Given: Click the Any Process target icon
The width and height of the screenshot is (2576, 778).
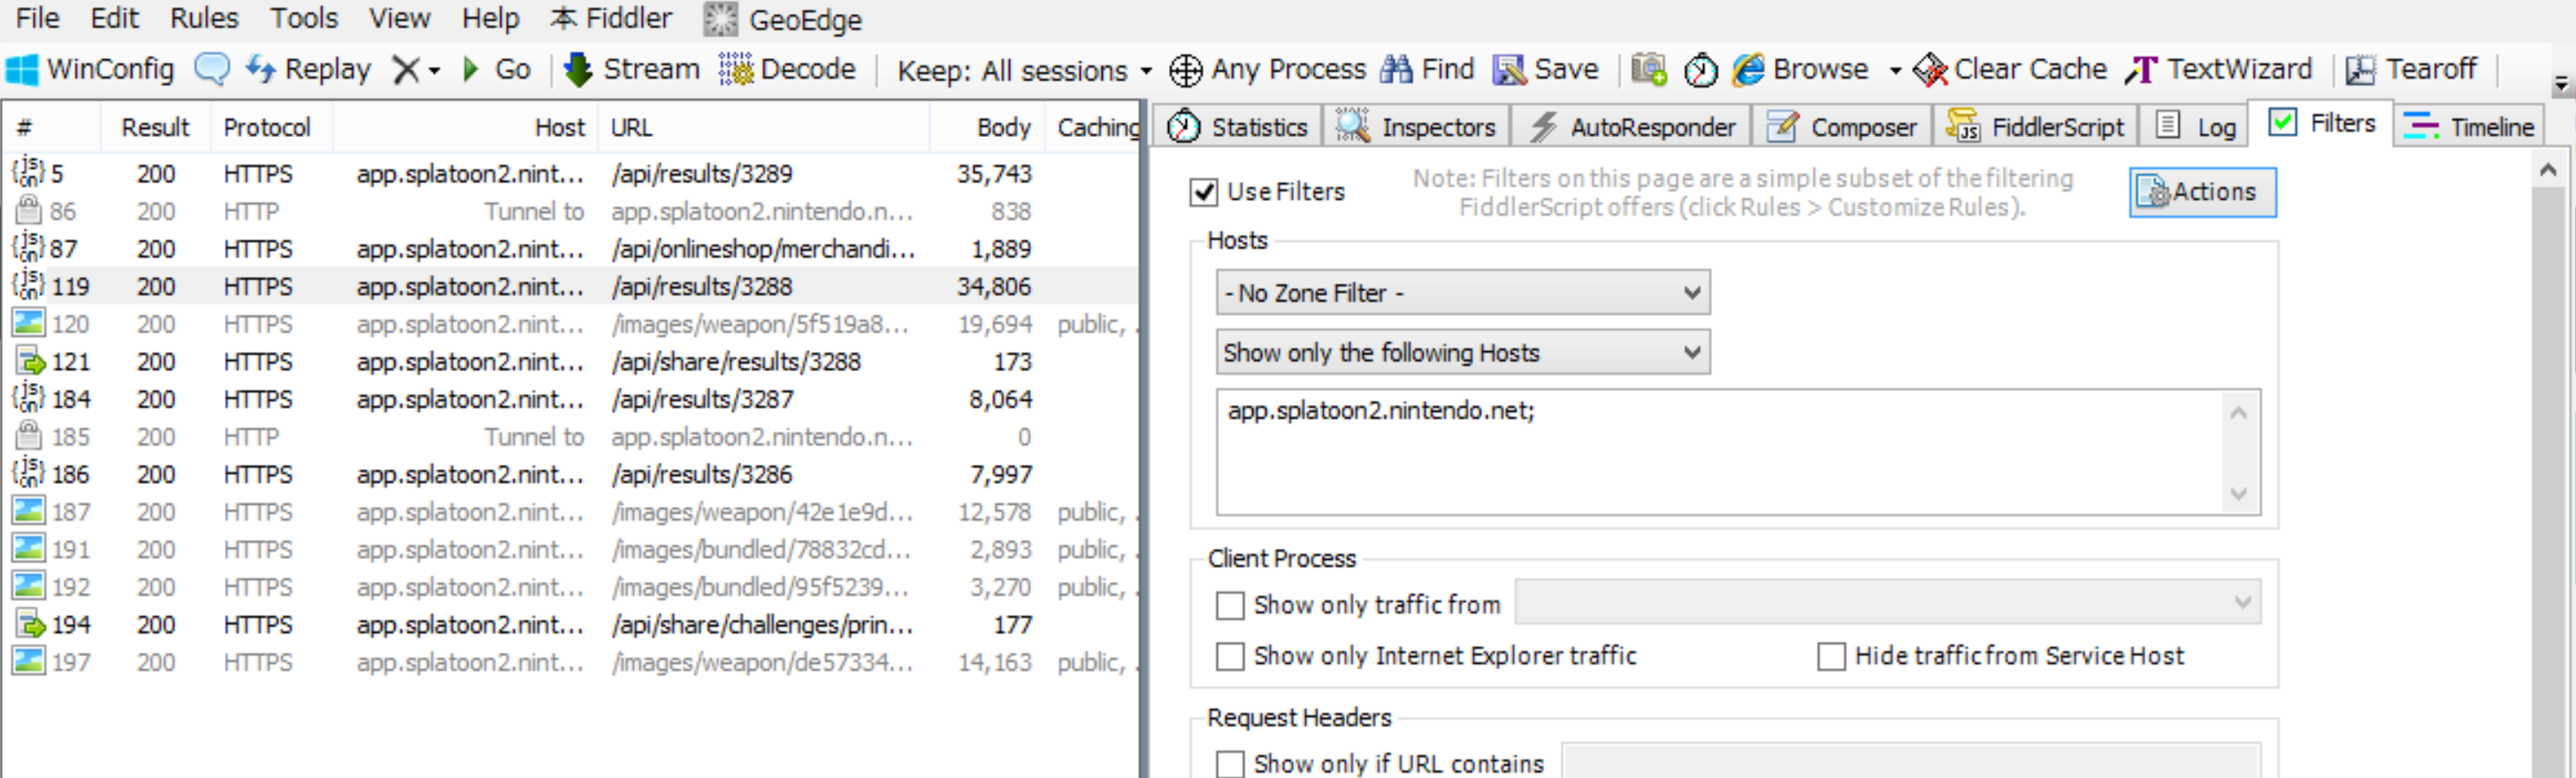Looking at the screenshot, I should click(x=1186, y=70).
